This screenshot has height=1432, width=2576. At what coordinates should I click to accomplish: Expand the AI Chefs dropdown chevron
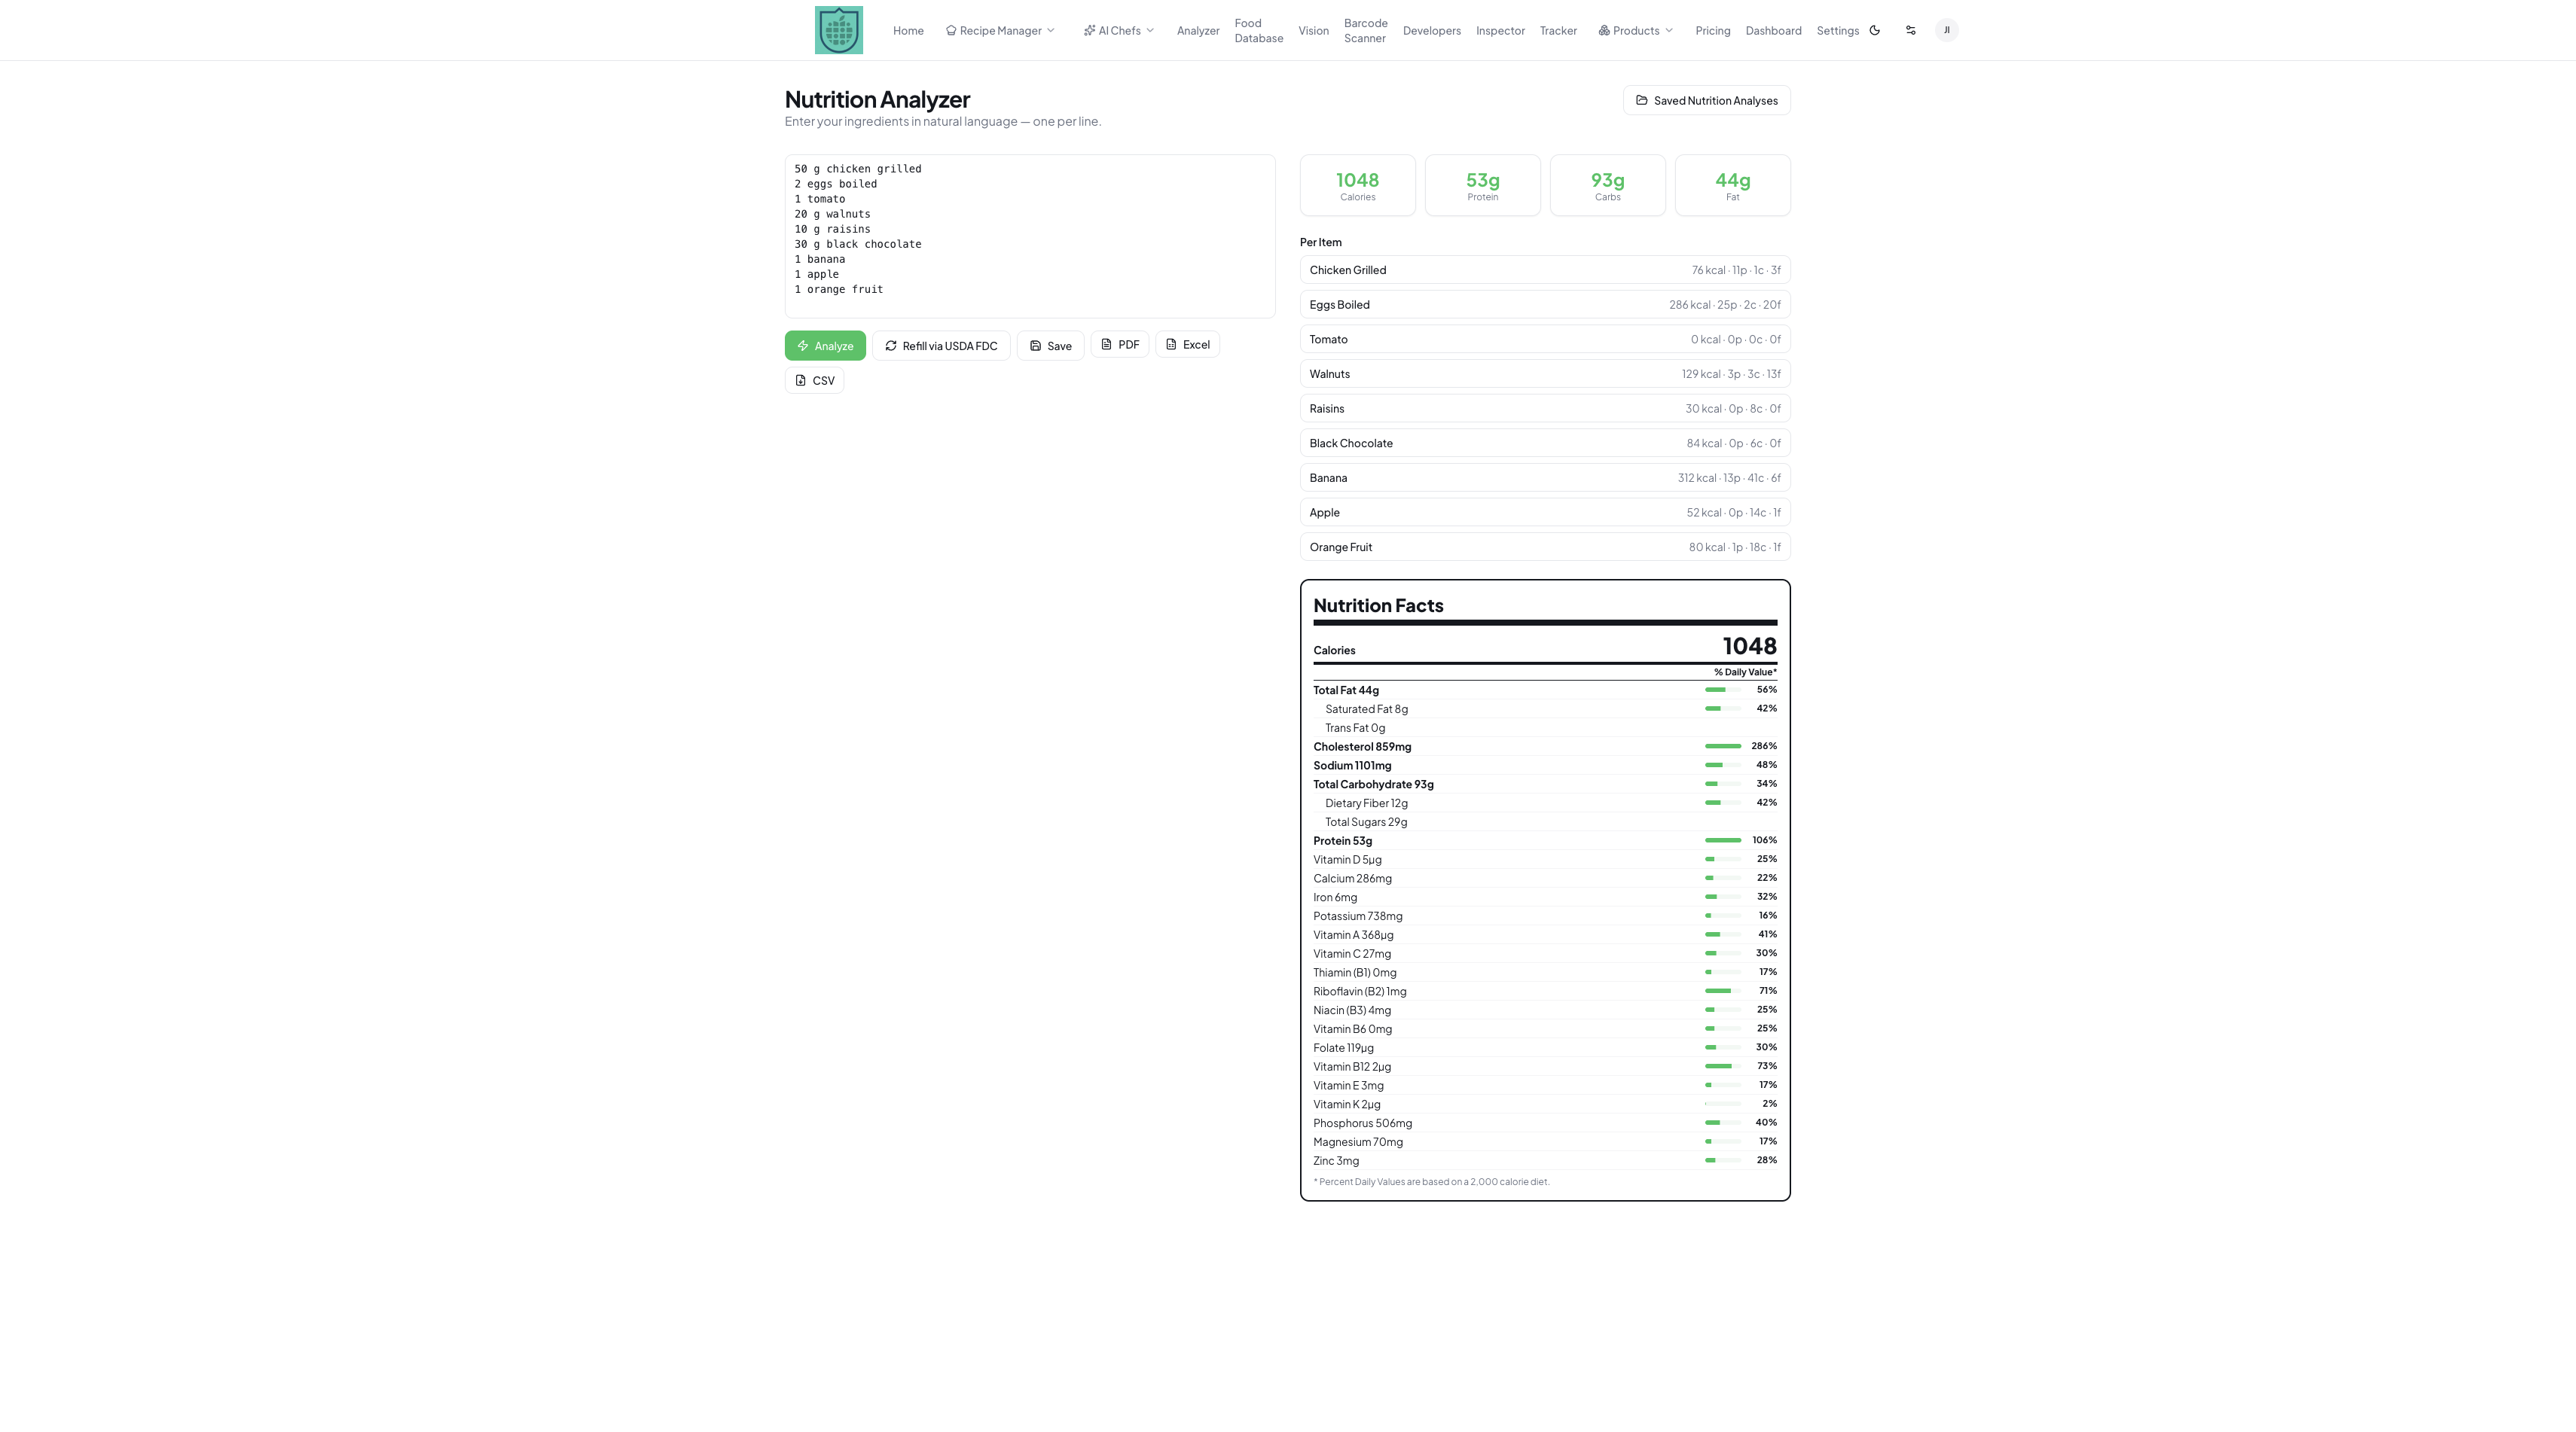click(1150, 31)
